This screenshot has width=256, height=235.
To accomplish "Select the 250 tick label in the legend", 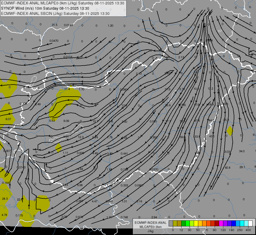I will (240, 230).
